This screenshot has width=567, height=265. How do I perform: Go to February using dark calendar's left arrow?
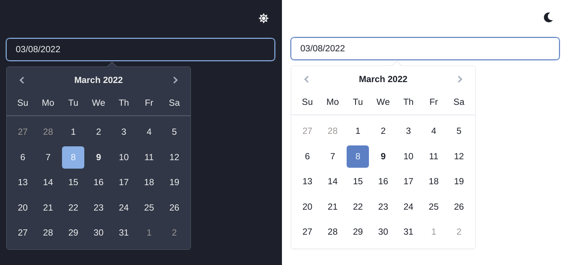(x=22, y=80)
